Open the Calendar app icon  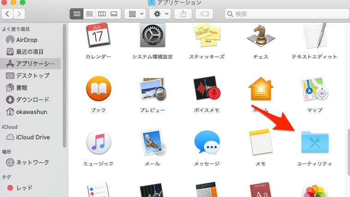pos(98,35)
